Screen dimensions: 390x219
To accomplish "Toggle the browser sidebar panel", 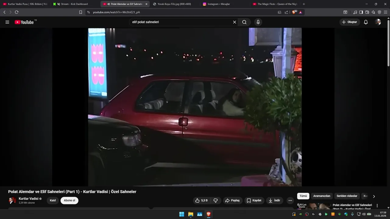I will pyautogui.click(x=361, y=12).
